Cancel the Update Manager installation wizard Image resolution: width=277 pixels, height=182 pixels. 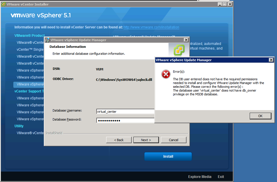coord(173,140)
